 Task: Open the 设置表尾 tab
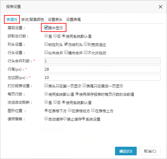pyautogui.click(x=73, y=20)
